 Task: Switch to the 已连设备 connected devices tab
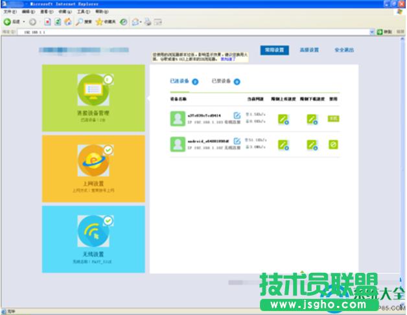tap(179, 82)
